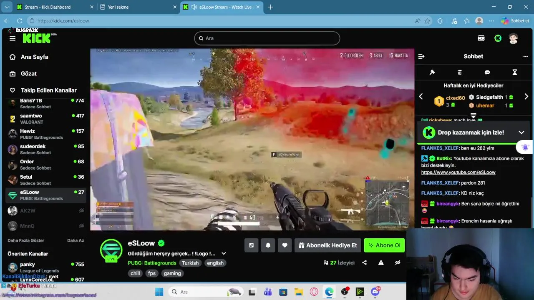The image size is (534, 300).
Task: Click the hourglass icon in chat toolbar
Action: (x=515, y=72)
